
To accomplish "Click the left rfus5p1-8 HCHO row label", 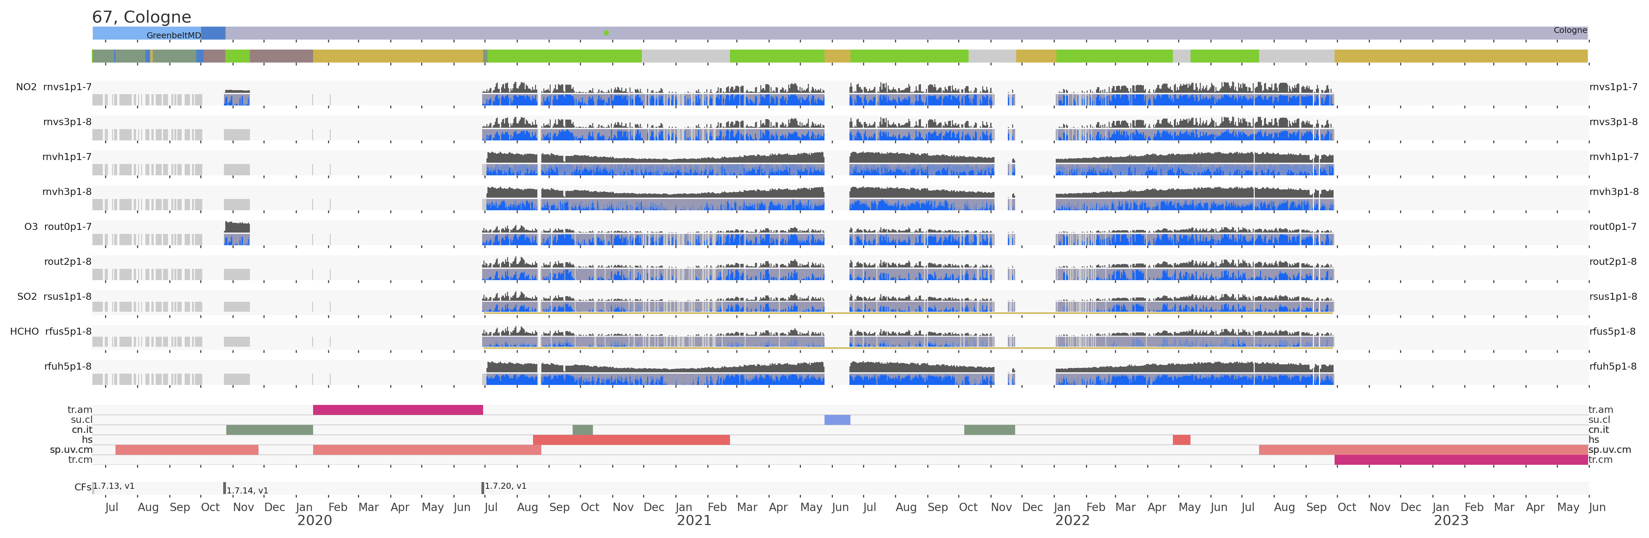I will coord(68,332).
